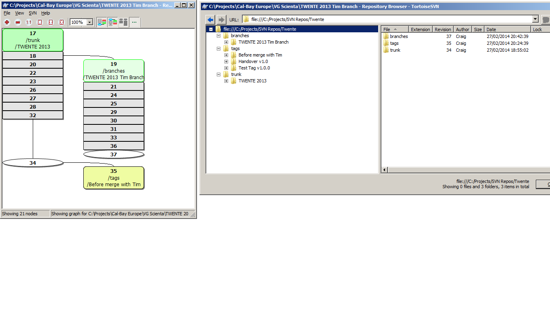Click the tortoise icon in Revision Graph title bar
This screenshot has height=313, width=550.
6,5
